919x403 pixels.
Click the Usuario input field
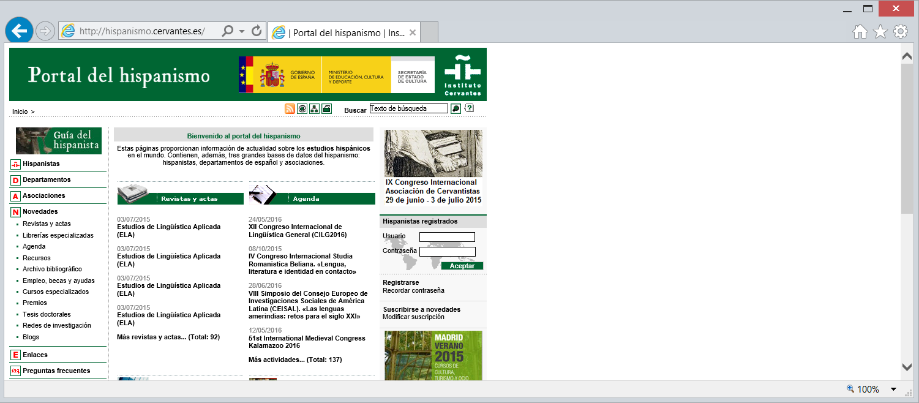click(447, 237)
